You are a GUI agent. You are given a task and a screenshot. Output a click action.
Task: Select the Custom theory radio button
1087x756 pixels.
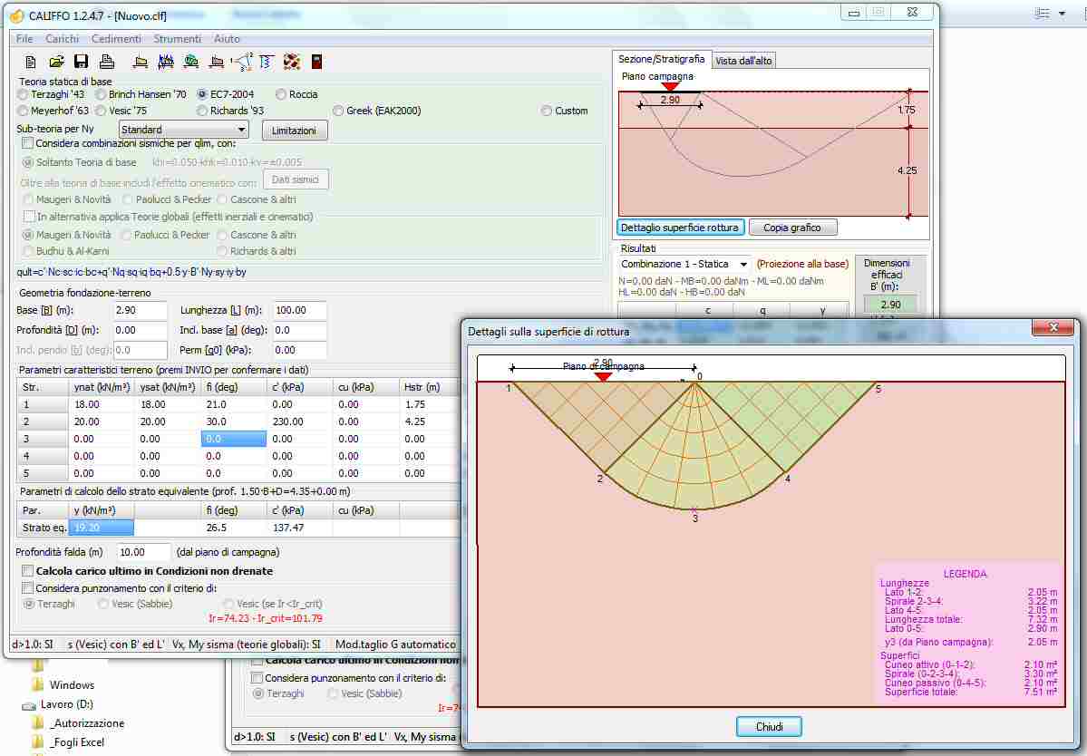547,111
